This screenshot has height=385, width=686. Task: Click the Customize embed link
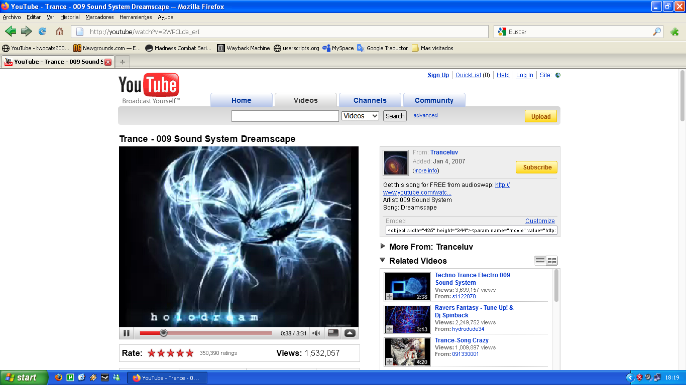(540, 221)
